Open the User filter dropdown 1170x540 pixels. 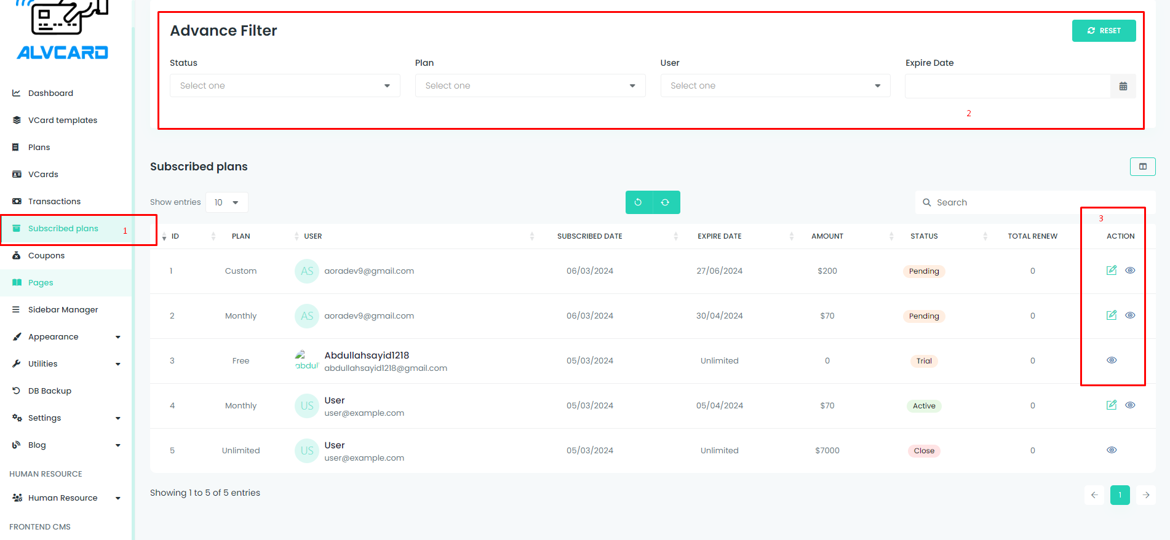click(x=776, y=85)
